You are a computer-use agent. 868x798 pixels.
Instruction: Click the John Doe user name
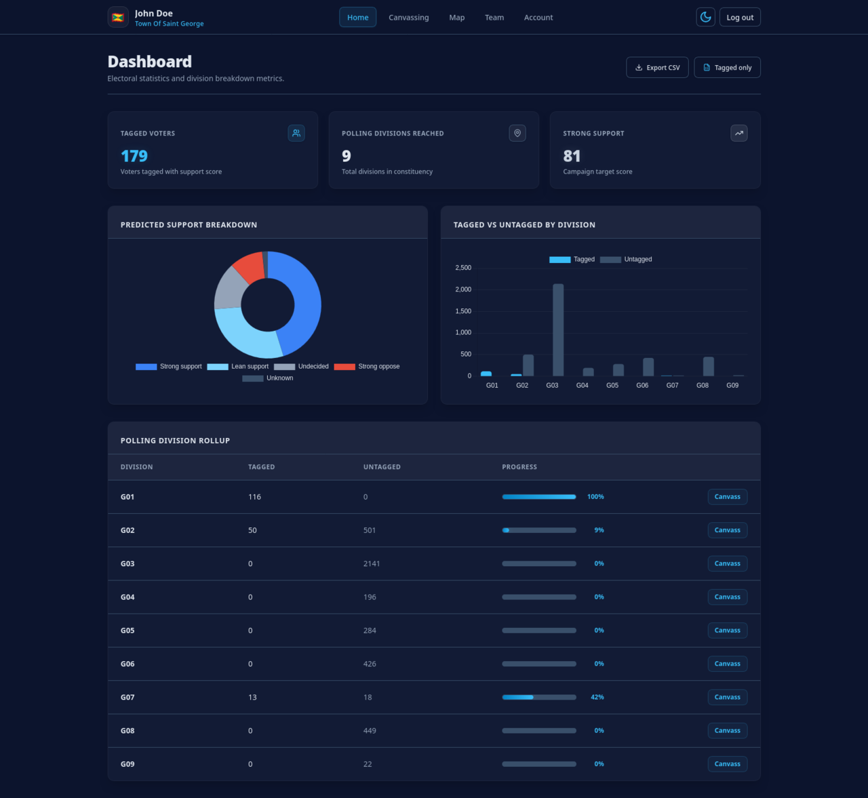click(154, 13)
